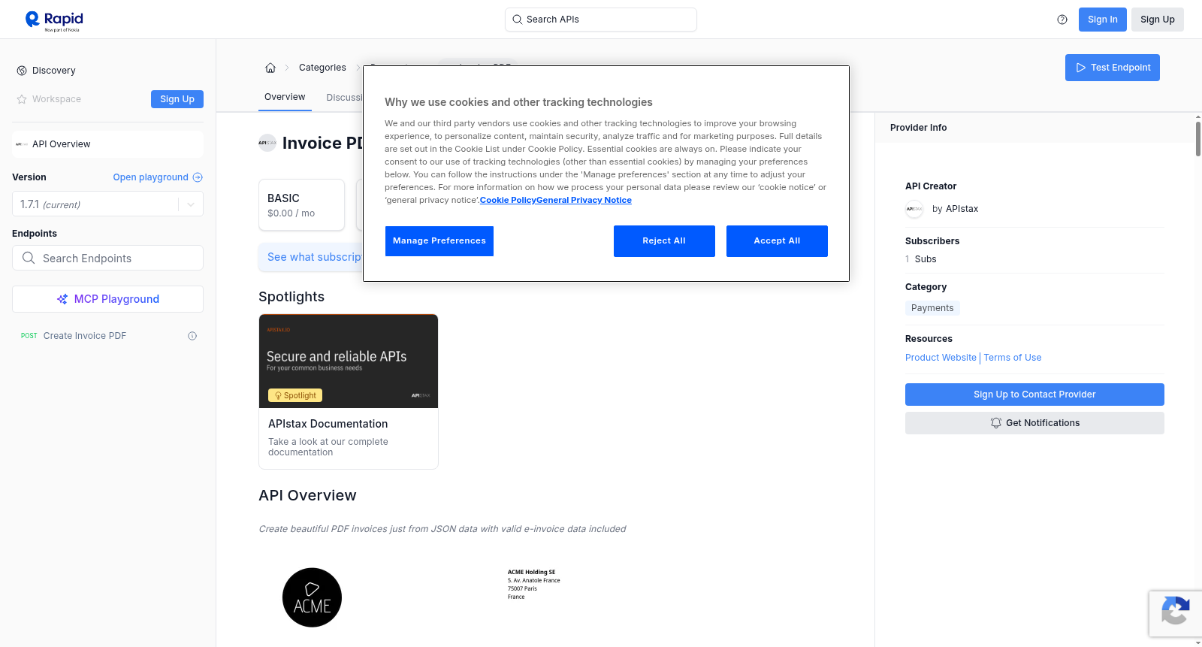Click Sign Up to Contact Provider
Screen dimensions: 1202x647
[x=1034, y=395]
